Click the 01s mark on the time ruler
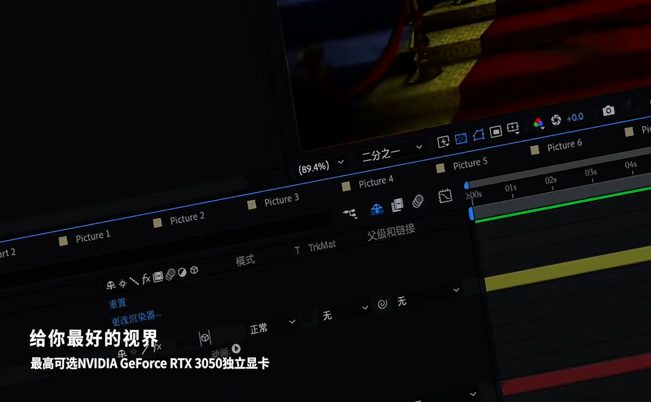 click(x=511, y=188)
